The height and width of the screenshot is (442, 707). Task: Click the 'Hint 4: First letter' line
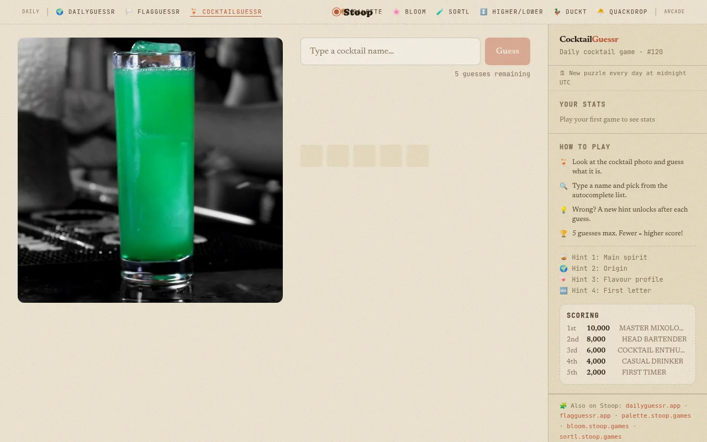605,291
